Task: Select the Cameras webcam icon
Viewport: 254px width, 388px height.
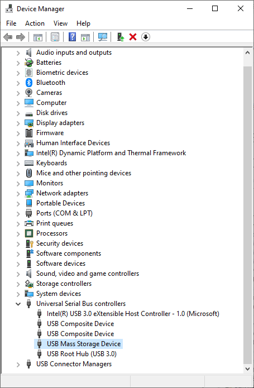Action: (x=29, y=93)
